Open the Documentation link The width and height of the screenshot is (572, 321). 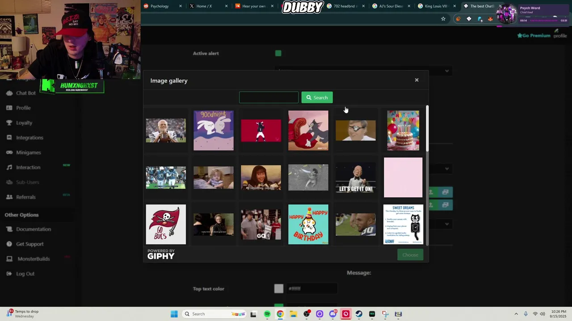pyautogui.click(x=34, y=229)
